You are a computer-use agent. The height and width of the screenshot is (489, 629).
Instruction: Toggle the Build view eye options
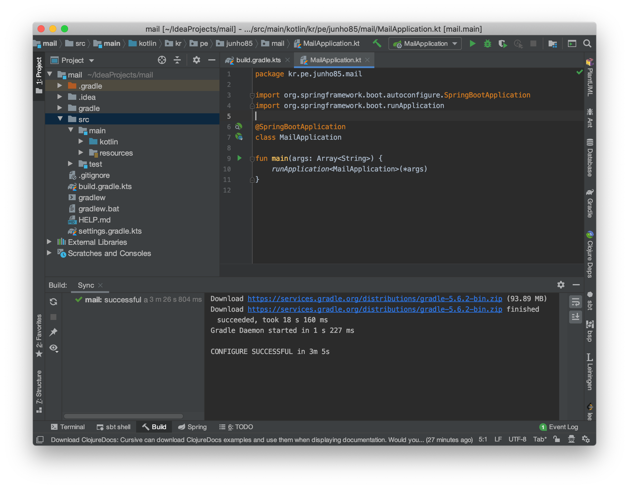pos(53,348)
